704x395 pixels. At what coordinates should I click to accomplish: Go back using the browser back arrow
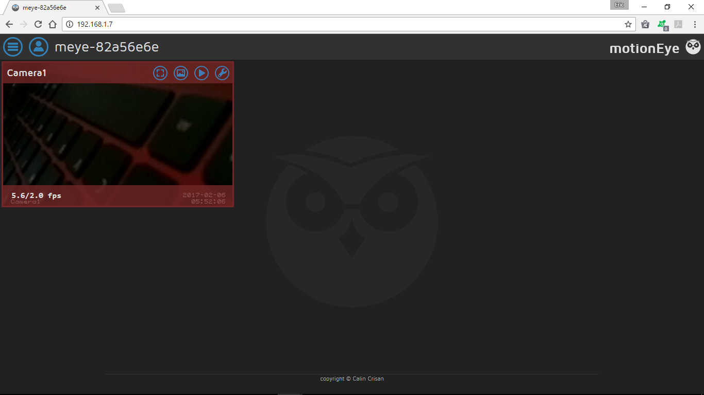tap(9, 24)
